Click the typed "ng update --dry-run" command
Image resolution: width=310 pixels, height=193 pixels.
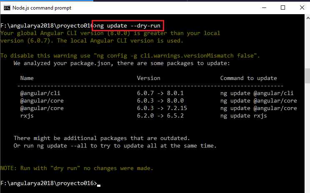point(128,26)
